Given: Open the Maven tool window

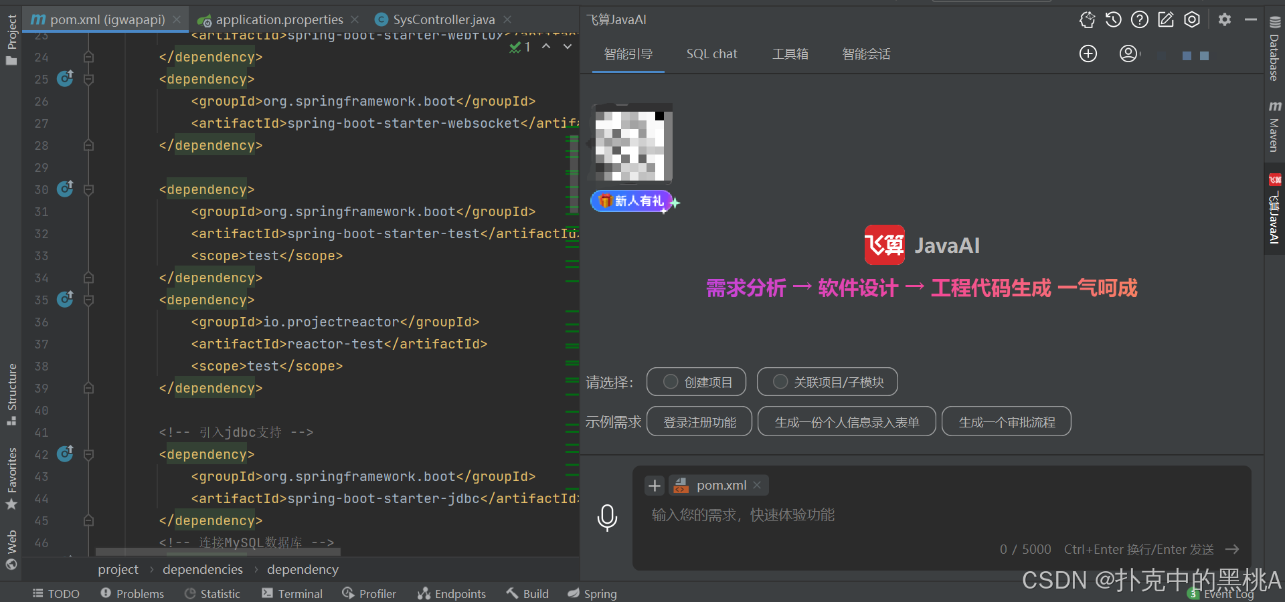Looking at the screenshot, I should pos(1275,126).
